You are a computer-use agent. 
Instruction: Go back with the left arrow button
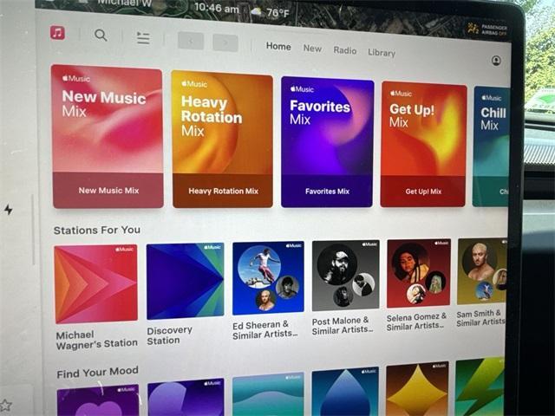pos(191,41)
